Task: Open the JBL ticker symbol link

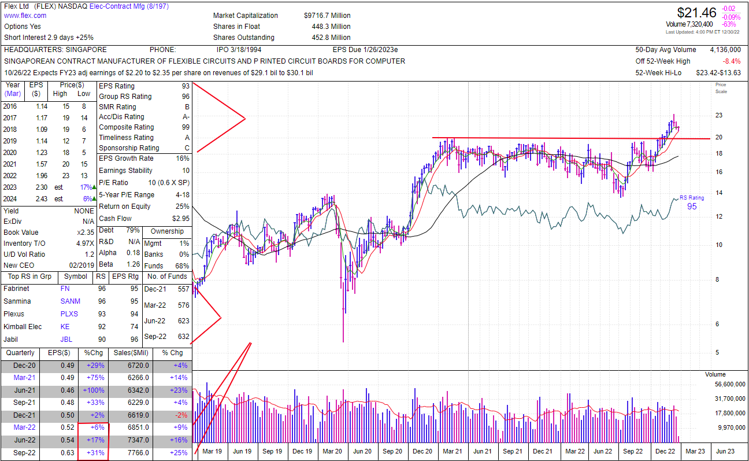Action: point(66,340)
